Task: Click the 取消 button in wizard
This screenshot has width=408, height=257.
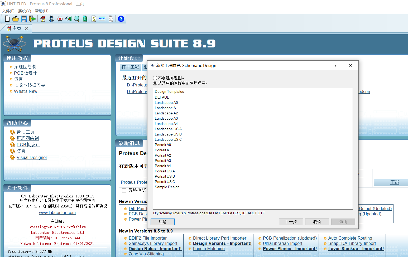Action: point(317,222)
